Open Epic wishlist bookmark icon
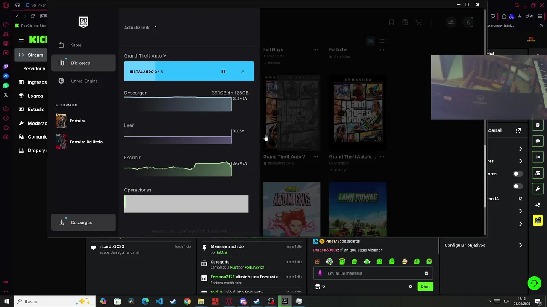The image size is (547, 307). [391, 22]
